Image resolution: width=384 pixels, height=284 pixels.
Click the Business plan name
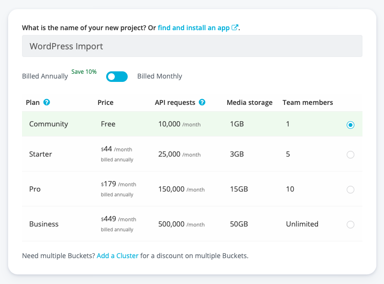tap(44, 224)
